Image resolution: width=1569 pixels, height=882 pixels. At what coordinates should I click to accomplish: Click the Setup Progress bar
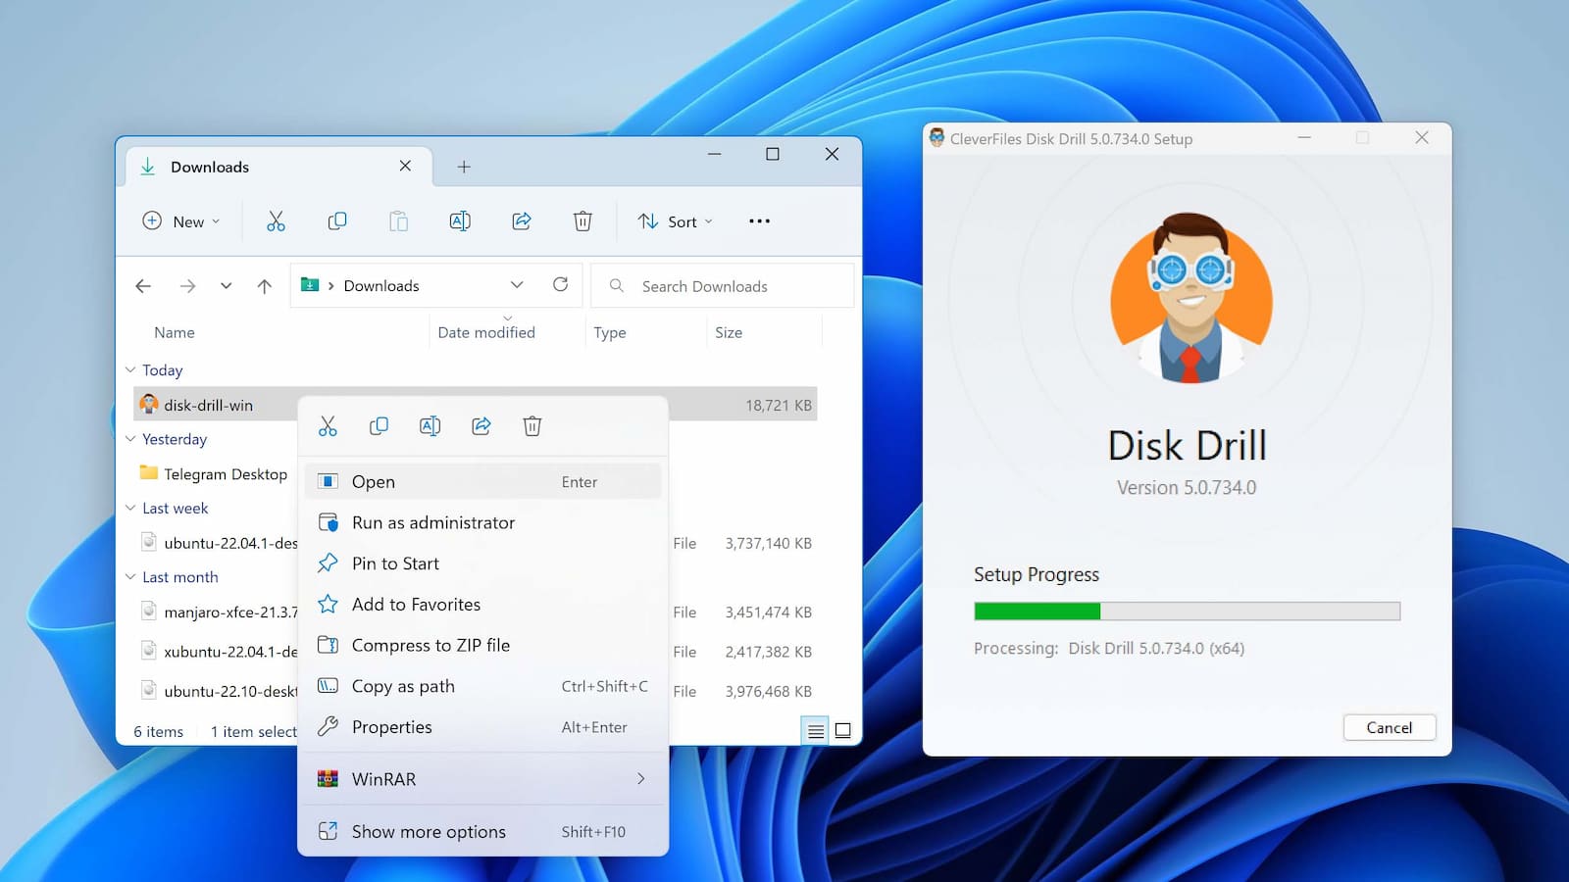(x=1187, y=612)
